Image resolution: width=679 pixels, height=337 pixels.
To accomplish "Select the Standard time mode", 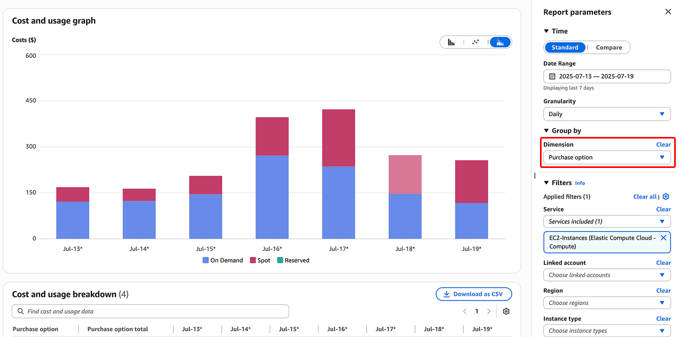I will click(x=565, y=48).
